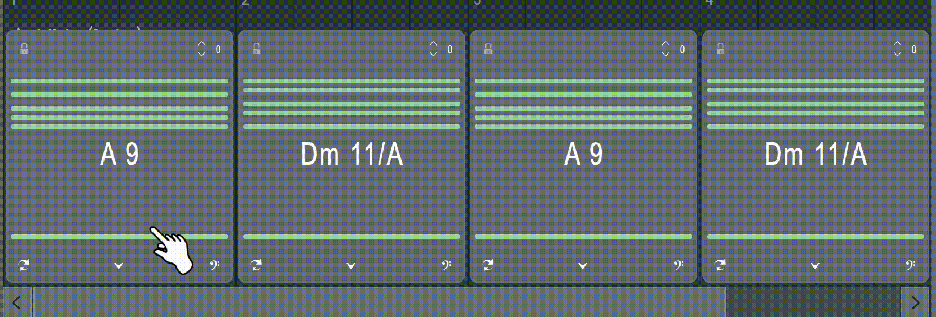Click the horizontal scrollbar right arrow
The image size is (936, 317).
tap(915, 302)
